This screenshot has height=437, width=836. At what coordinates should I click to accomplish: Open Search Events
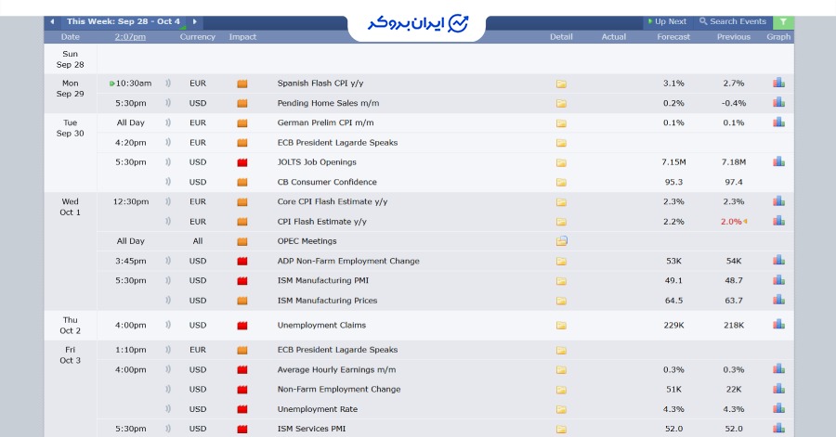[733, 21]
